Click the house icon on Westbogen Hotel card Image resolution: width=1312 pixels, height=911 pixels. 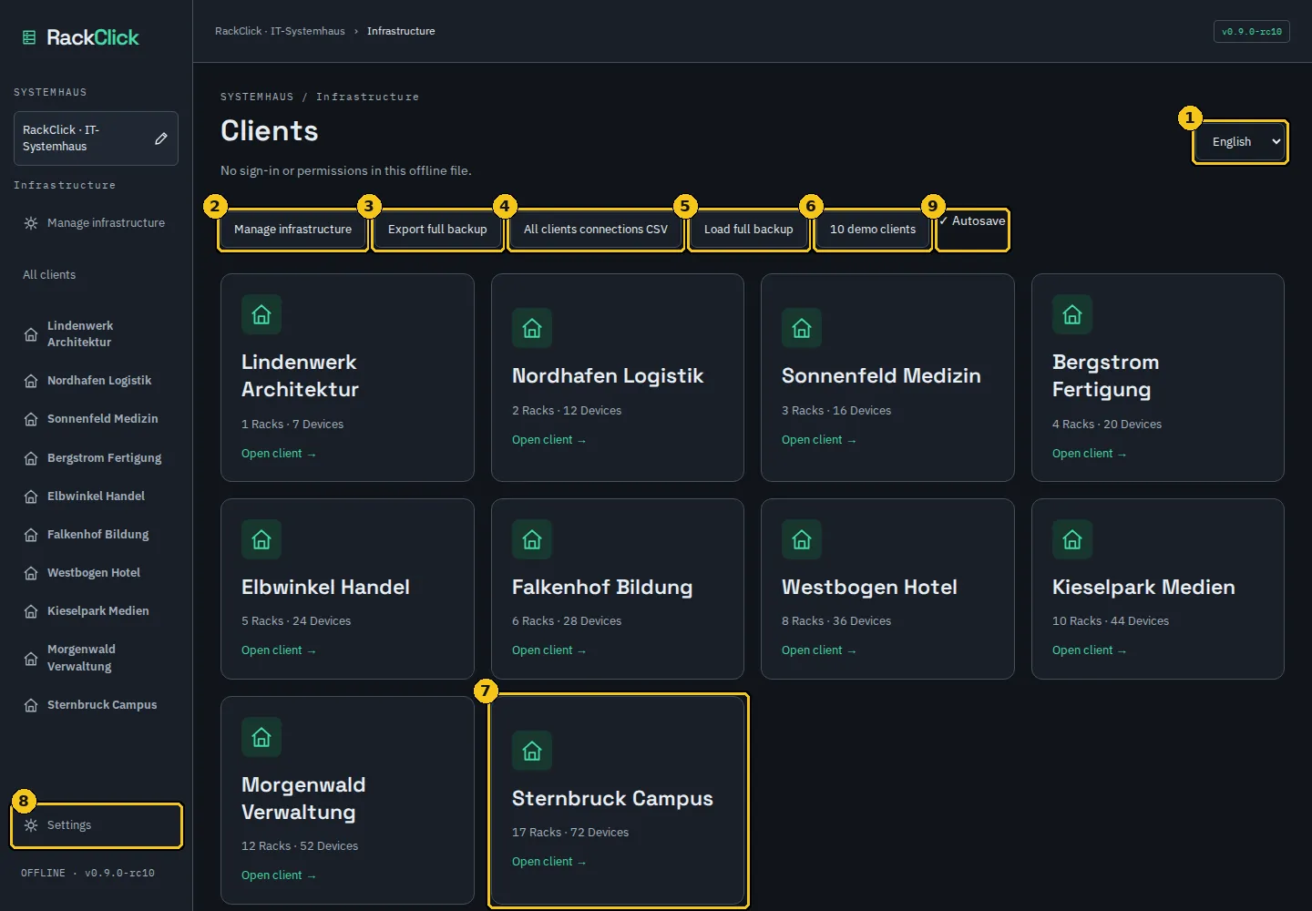tap(802, 540)
